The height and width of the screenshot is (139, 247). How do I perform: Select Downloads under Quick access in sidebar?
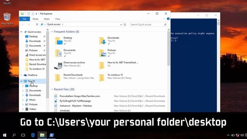click(x=35, y=41)
